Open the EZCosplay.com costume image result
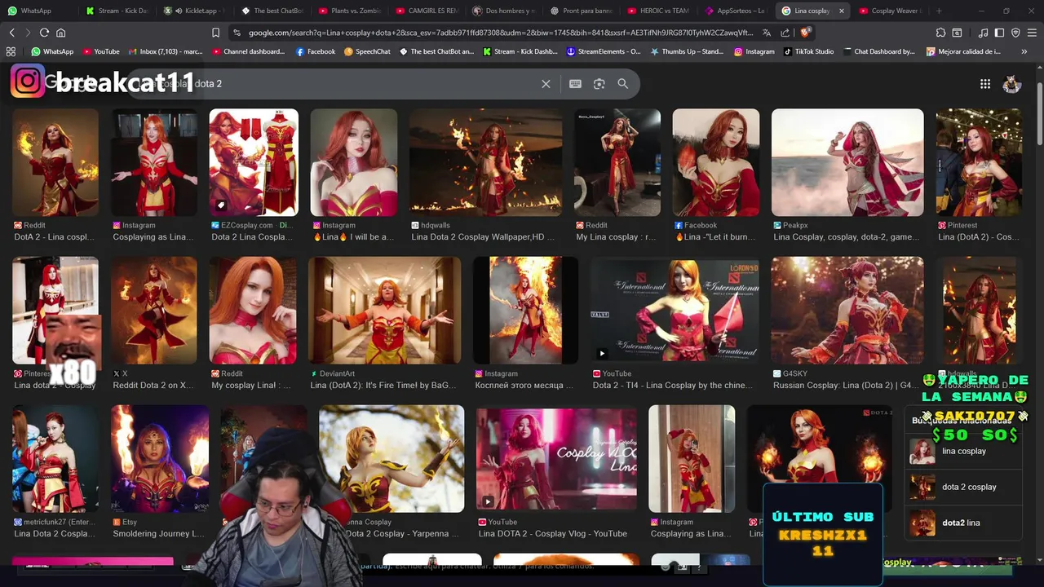Image resolution: width=1044 pixels, height=587 pixels. (254, 162)
